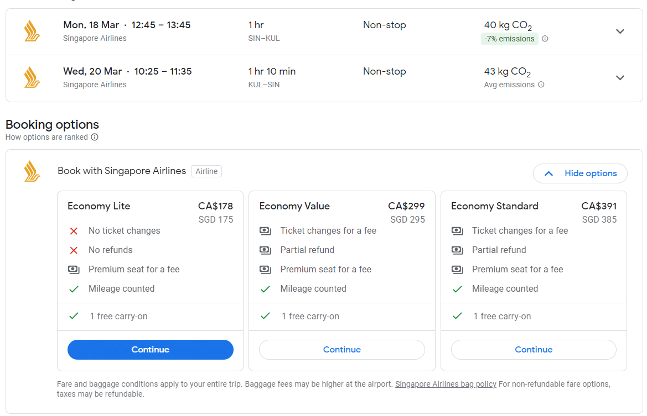Continue with Economy Standard fare
This screenshot has height=416, width=647.
click(x=534, y=350)
